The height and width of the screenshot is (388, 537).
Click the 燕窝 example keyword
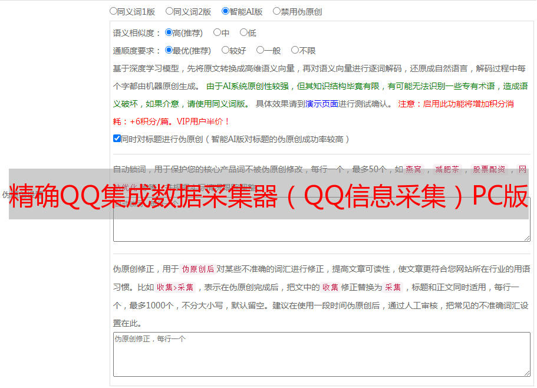coord(413,169)
